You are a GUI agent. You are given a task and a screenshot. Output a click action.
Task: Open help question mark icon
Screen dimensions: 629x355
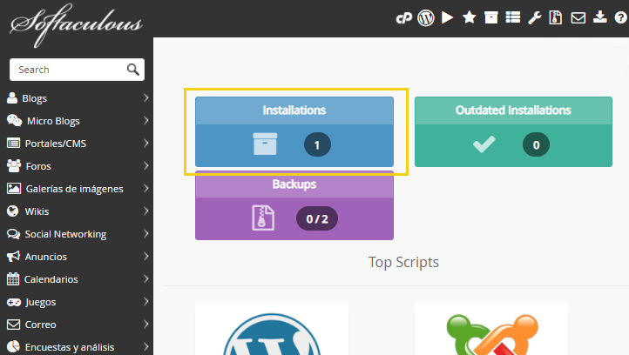click(x=620, y=17)
